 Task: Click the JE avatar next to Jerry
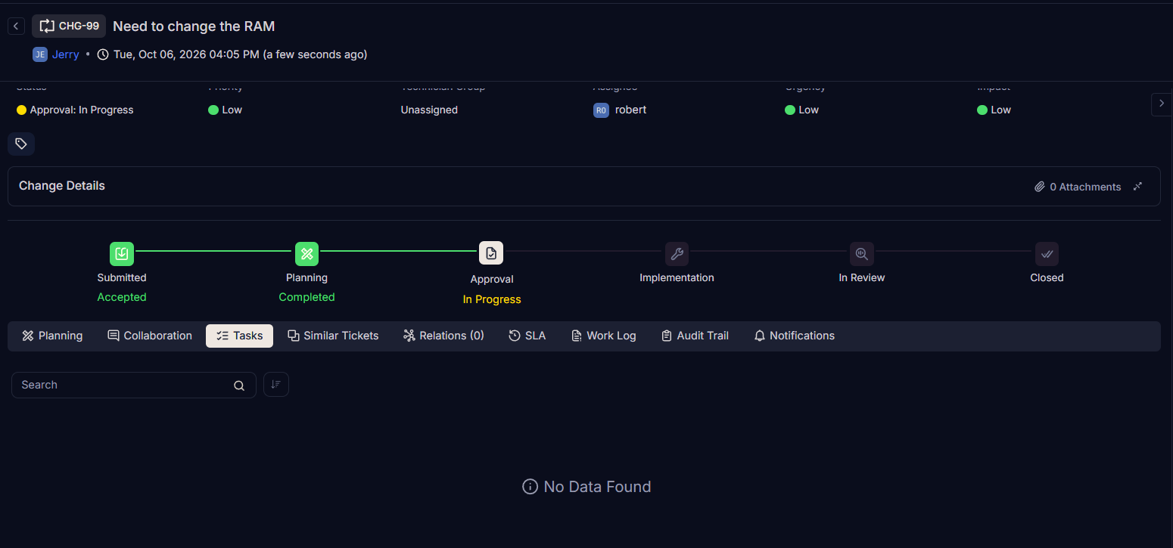click(x=40, y=54)
